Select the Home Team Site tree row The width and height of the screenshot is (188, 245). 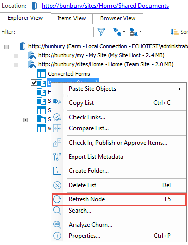coord(106,64)
